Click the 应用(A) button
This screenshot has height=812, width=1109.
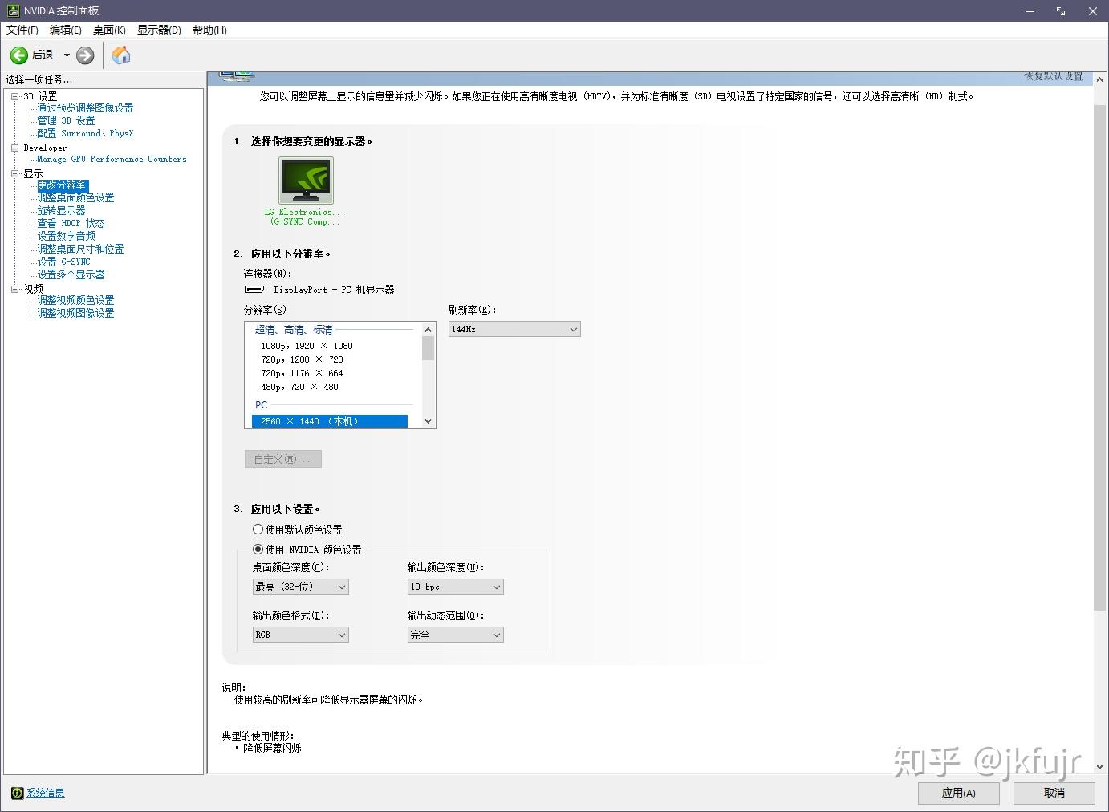click(959, 793)
